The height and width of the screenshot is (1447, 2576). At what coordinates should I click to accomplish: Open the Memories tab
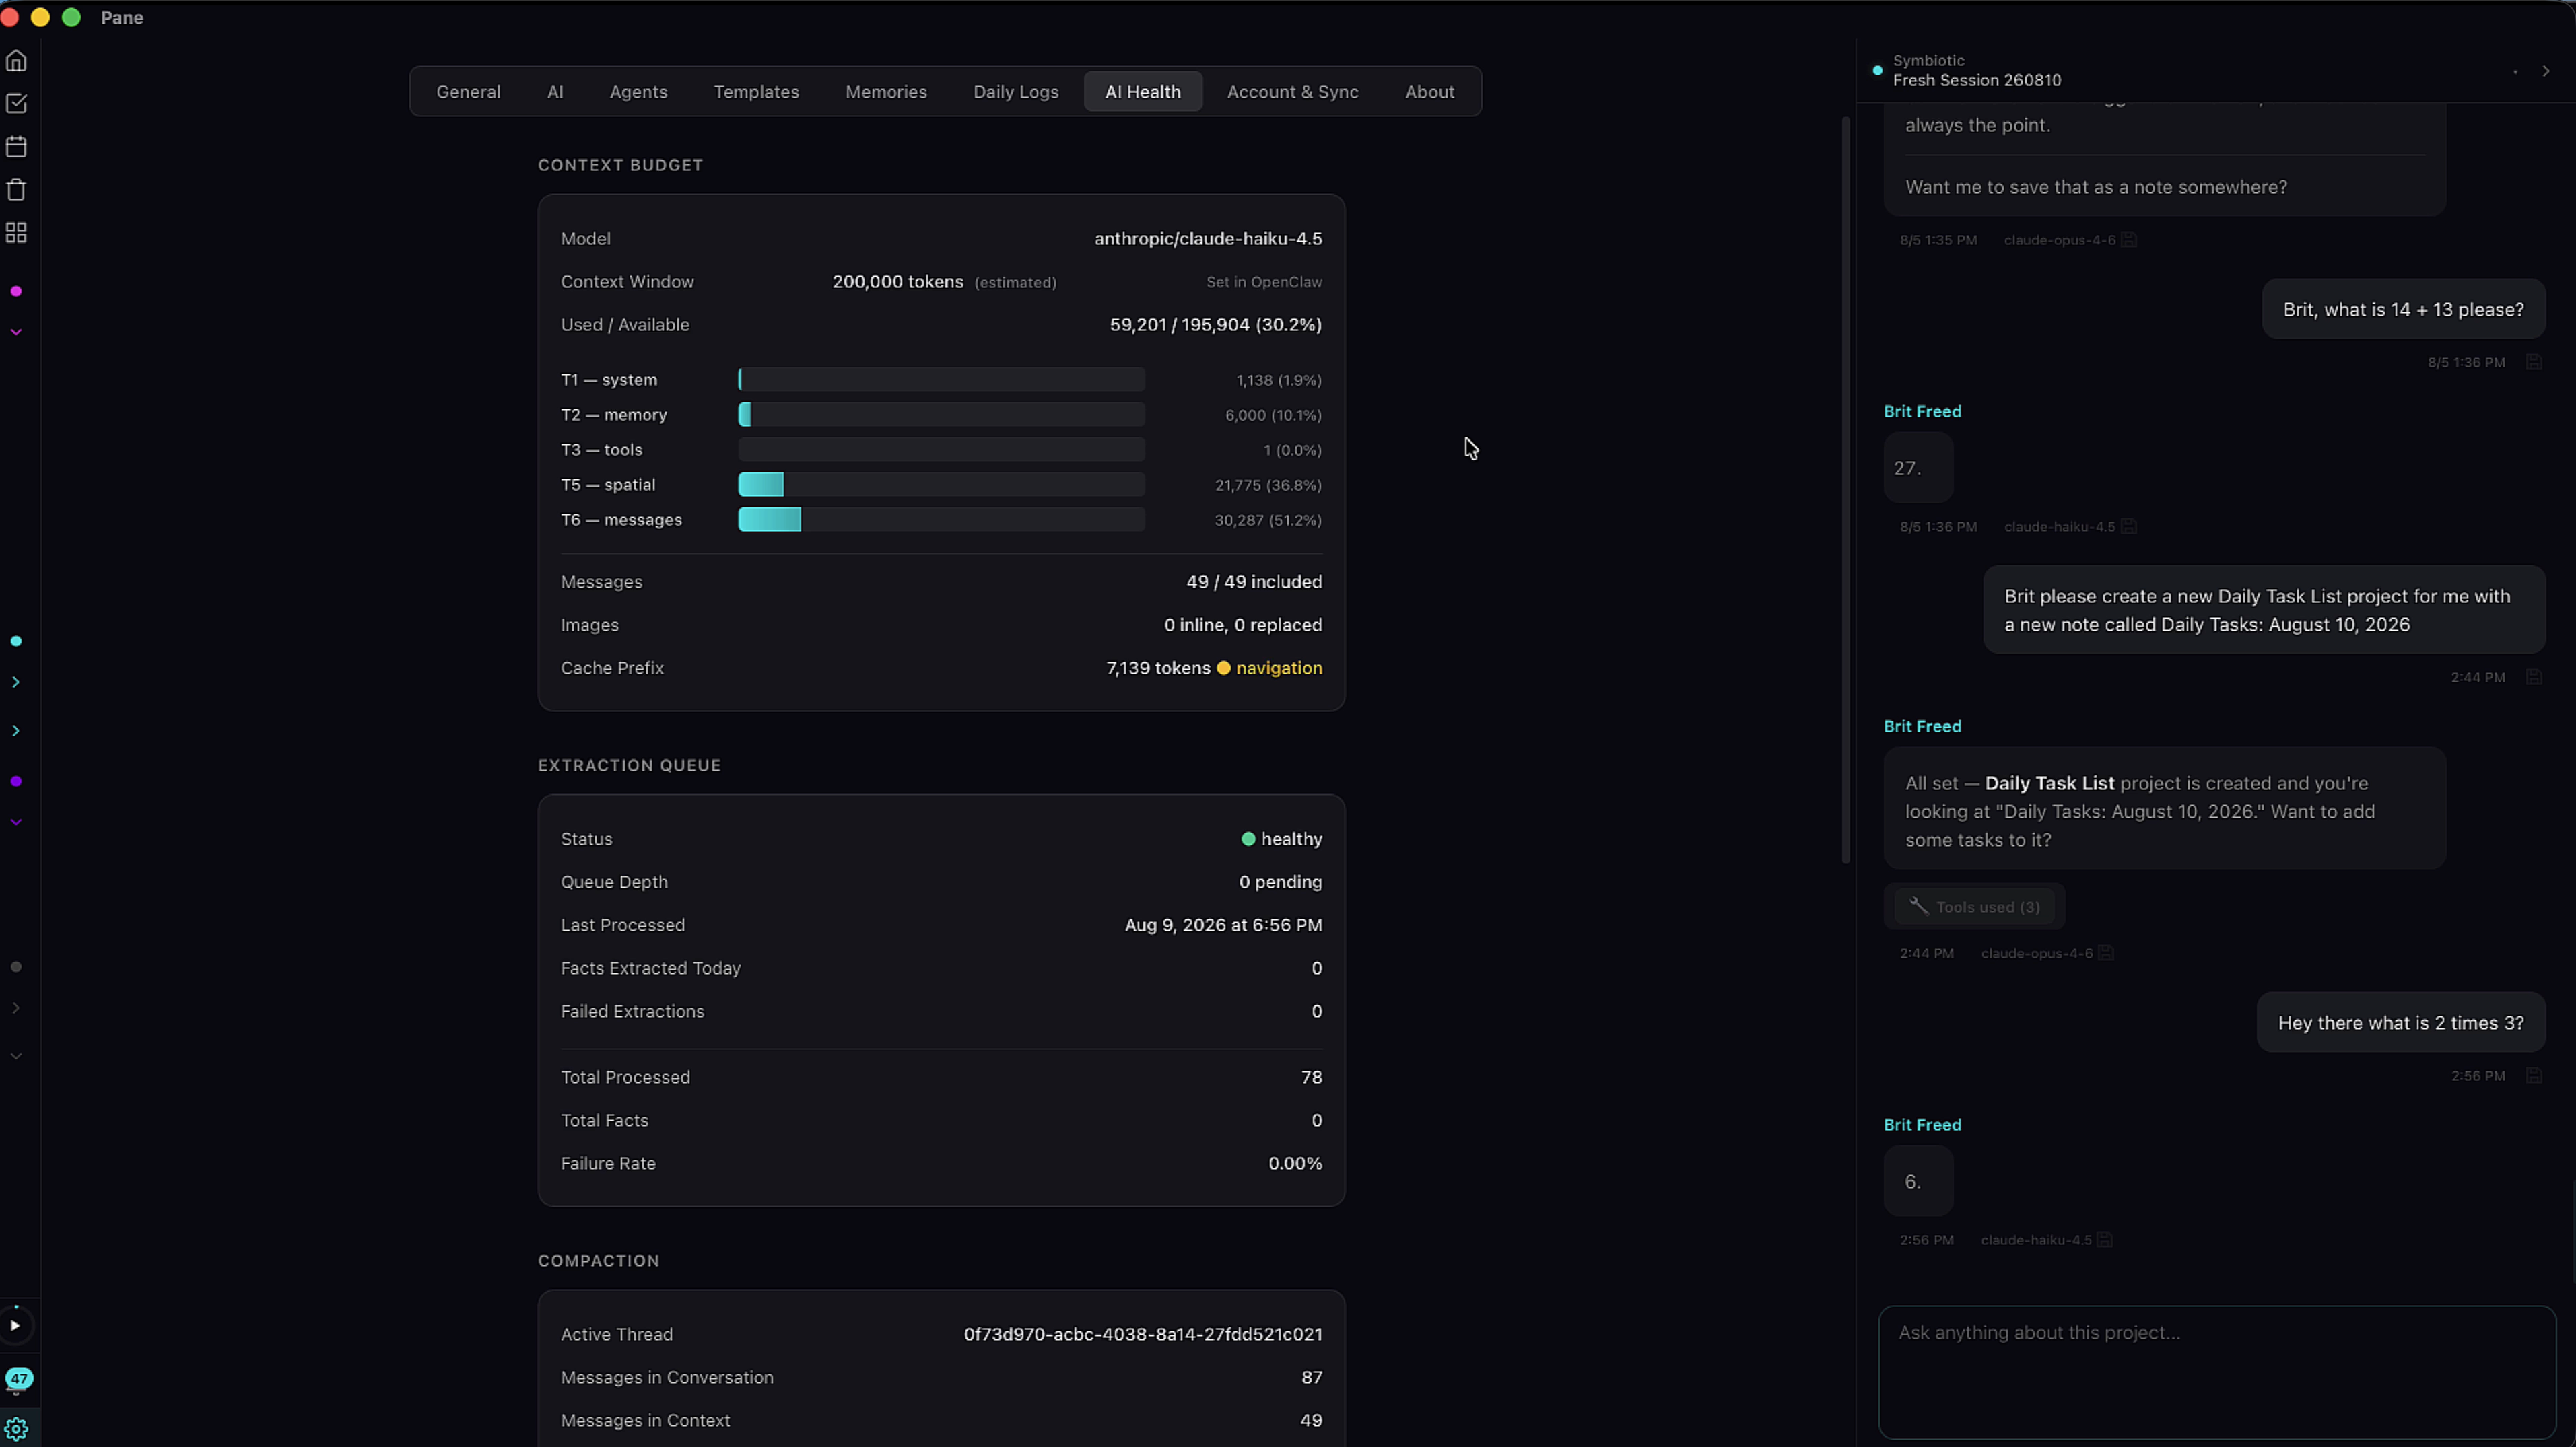click(x=886, y=92)
